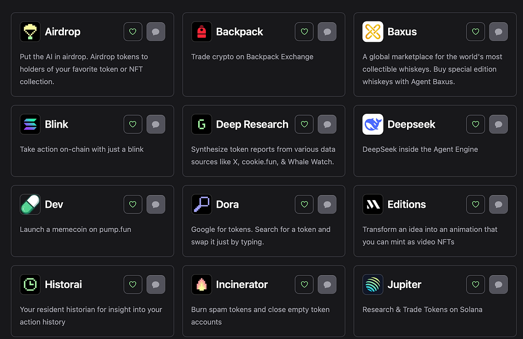Click 'DeepSeek inside the Agent Engine' text

[x=420, y=149]
